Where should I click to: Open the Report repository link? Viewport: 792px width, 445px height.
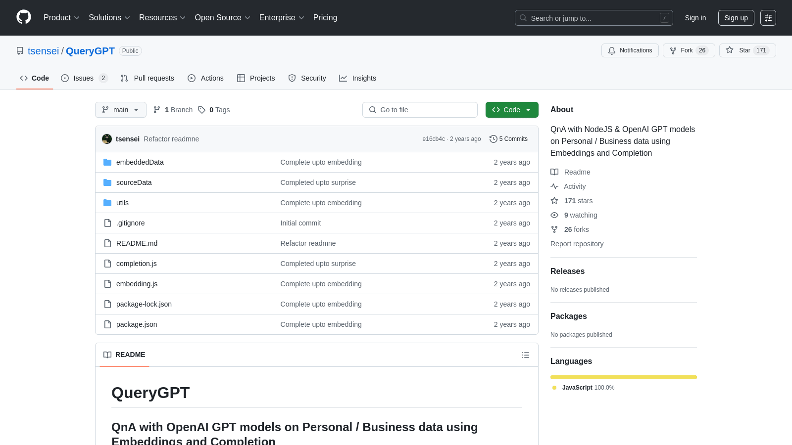pos(577,244)
